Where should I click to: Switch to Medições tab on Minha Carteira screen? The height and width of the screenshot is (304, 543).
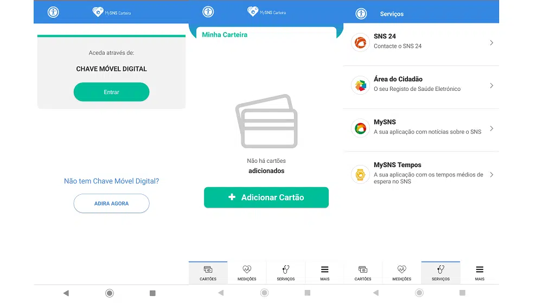coord(247,273)
